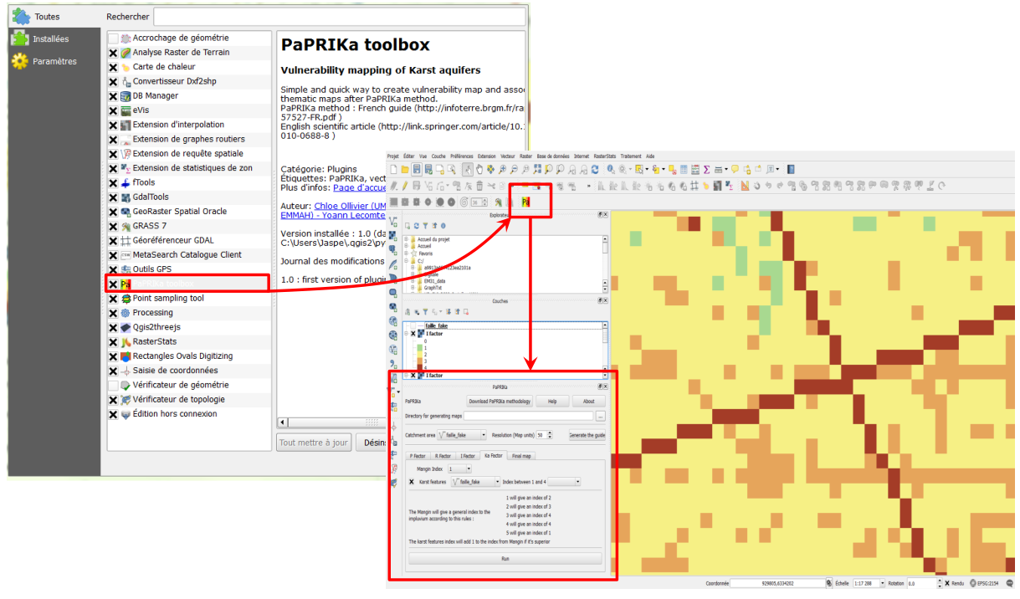The width and height of the screenshot is (1020, 599).
Task: Uncheck the Saisie de coordonnées plugin
Action: coord(113,371)
